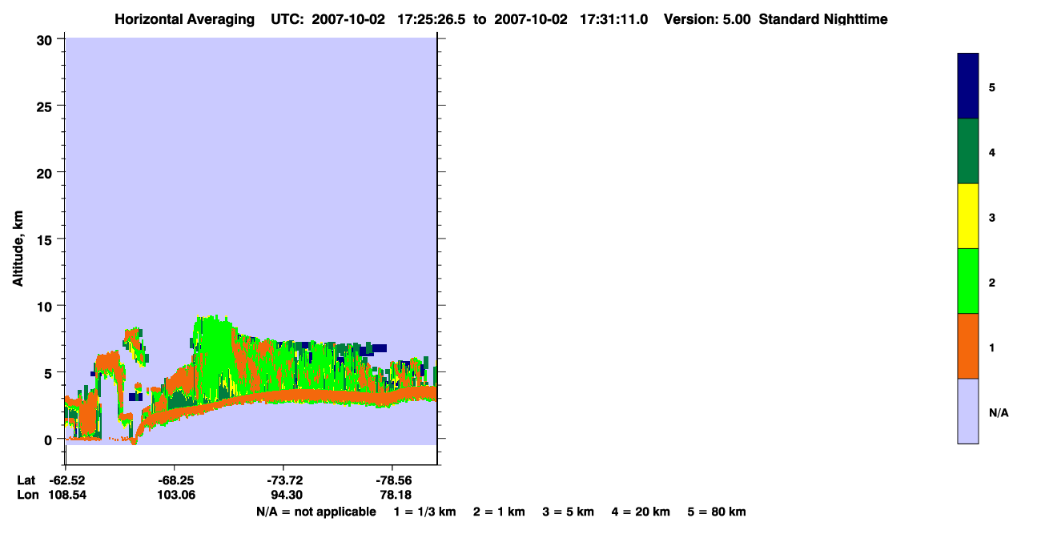Click the 'N/A = not applicable' legend text
Screen dimensions: 1041x534
316,512
